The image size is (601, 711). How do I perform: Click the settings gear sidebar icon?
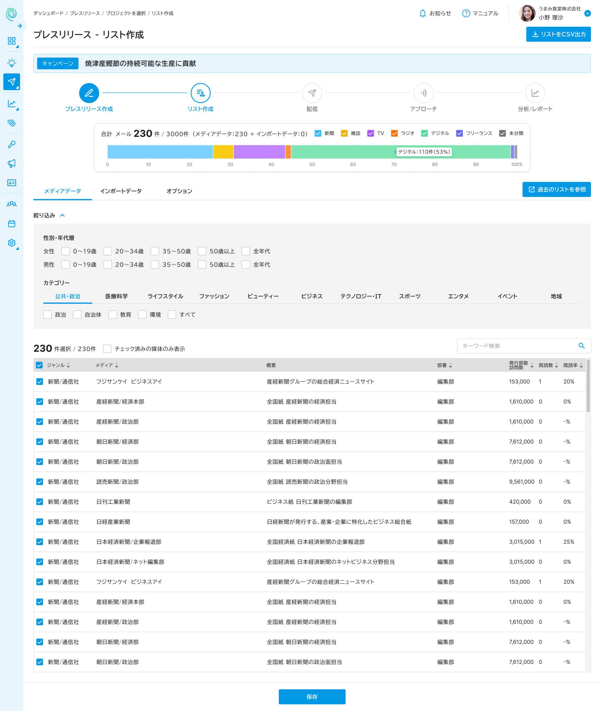(x=12, y=243)
